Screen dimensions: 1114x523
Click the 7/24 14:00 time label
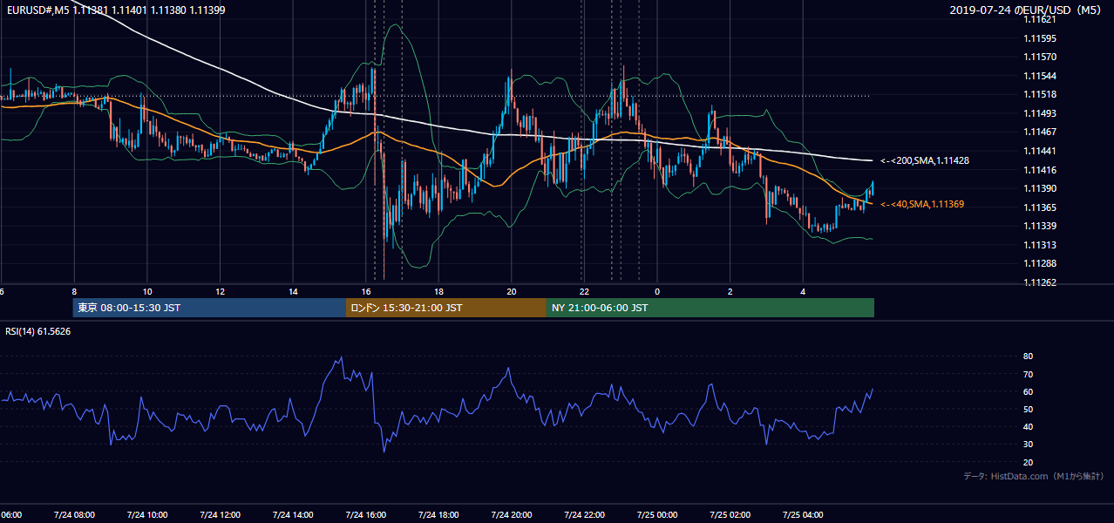click(292, 514)
